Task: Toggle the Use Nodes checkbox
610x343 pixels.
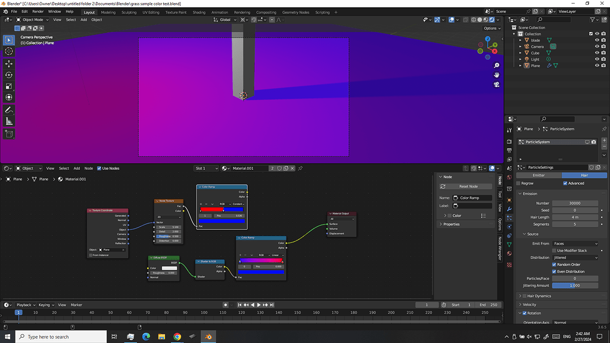Action: click(x=99, y=169)
